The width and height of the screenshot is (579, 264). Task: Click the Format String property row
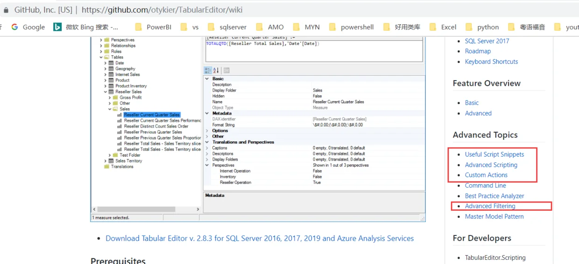pyautogui.click(x=314, y=125)
